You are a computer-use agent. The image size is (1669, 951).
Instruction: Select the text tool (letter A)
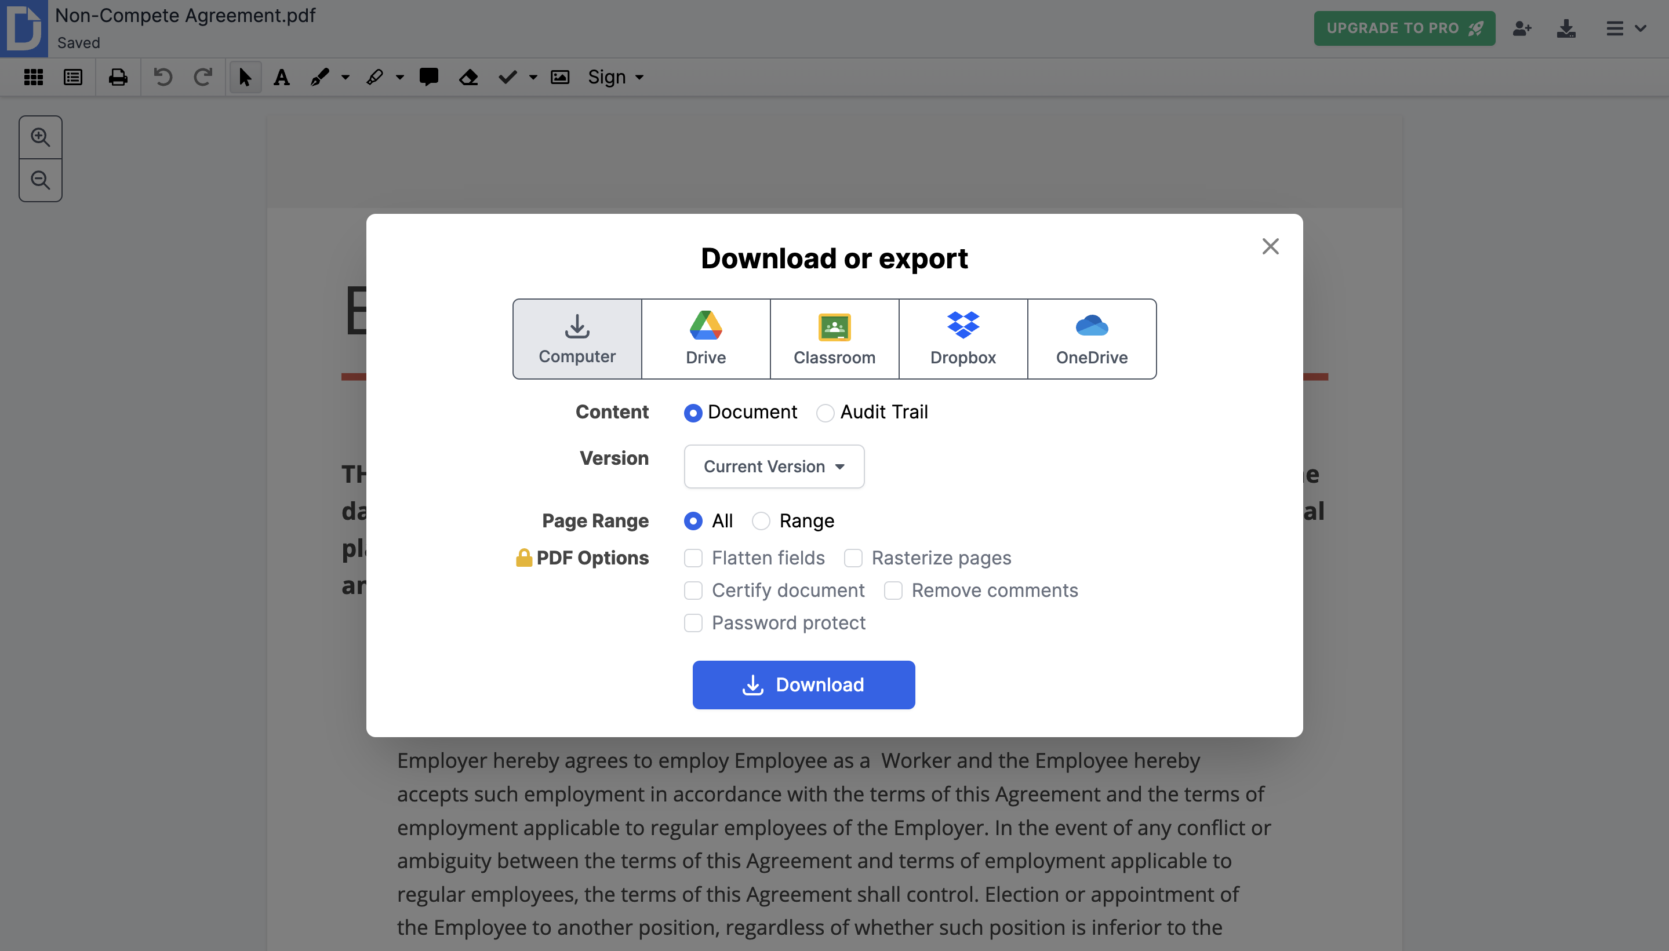tap(282, 77)
